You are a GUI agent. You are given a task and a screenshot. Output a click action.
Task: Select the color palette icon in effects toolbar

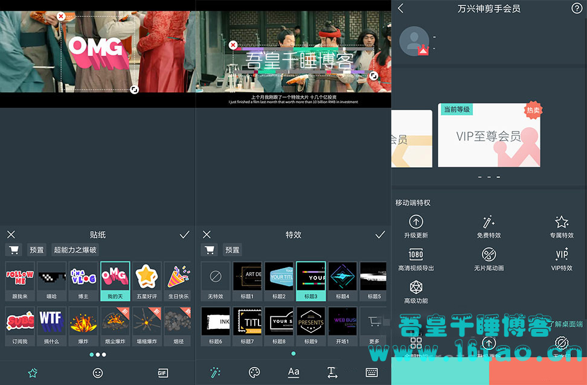point(254,372)
